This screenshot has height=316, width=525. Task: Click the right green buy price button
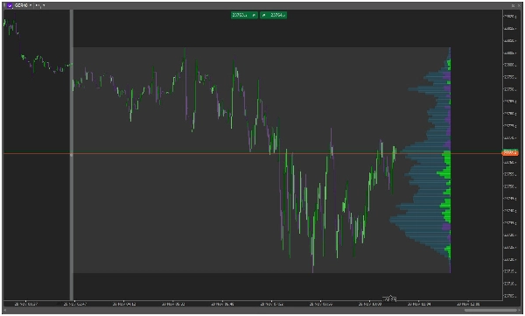point(273,15)
